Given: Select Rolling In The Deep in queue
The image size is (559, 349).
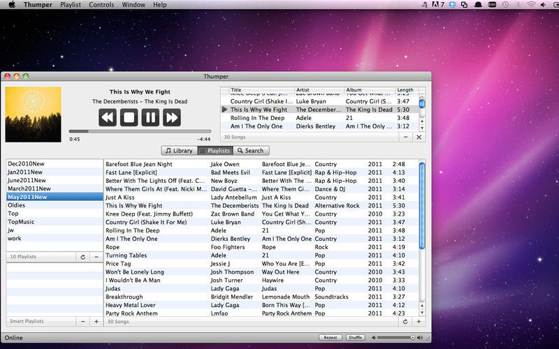Looking at the screenshot, I should pyautogui.click(x=319, y=118).
